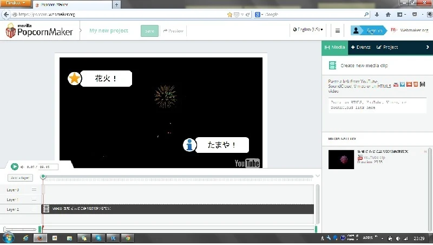Play the project with the green play button
The height and width of the screenshot is (245, 433).
[15, 166]
